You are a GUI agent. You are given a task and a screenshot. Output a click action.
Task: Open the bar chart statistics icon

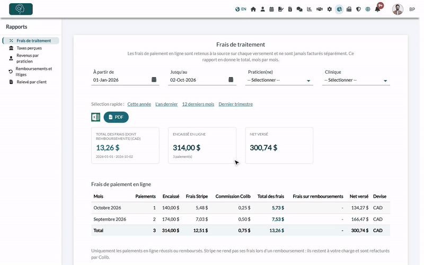click(310, 9)
